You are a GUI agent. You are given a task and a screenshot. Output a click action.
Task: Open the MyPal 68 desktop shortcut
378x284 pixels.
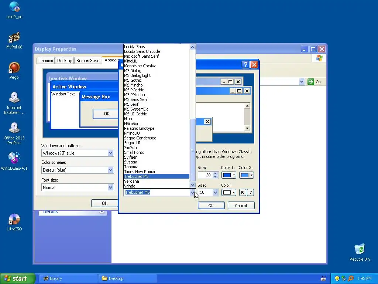(14, 40)
